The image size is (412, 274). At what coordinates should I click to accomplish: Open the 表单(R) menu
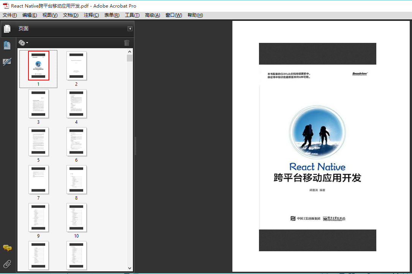[x=112, y=15]
